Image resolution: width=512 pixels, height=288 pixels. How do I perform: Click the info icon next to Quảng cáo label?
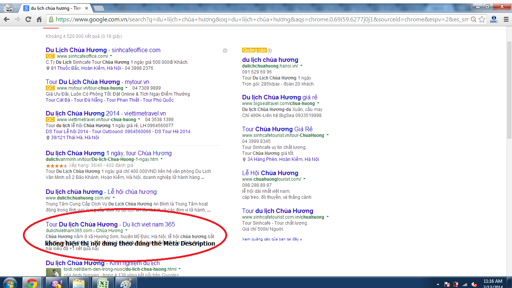coord(269,50)
